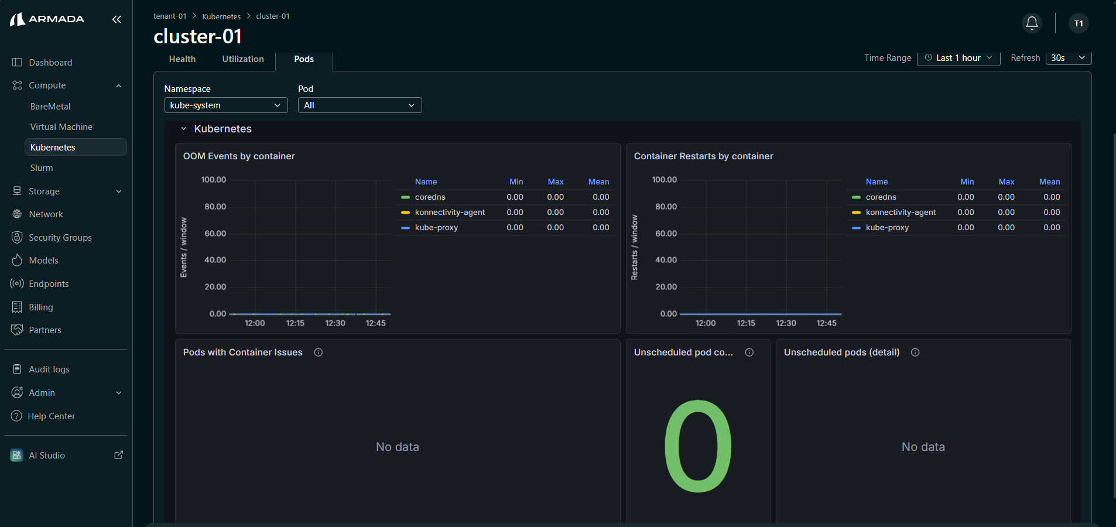Open the Last 1 hour time range dropdown
Viewport: 1116px width, 527px height.
958,58
